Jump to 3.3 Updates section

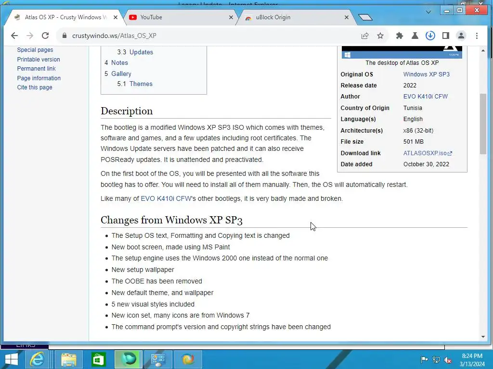coord(135,52)
